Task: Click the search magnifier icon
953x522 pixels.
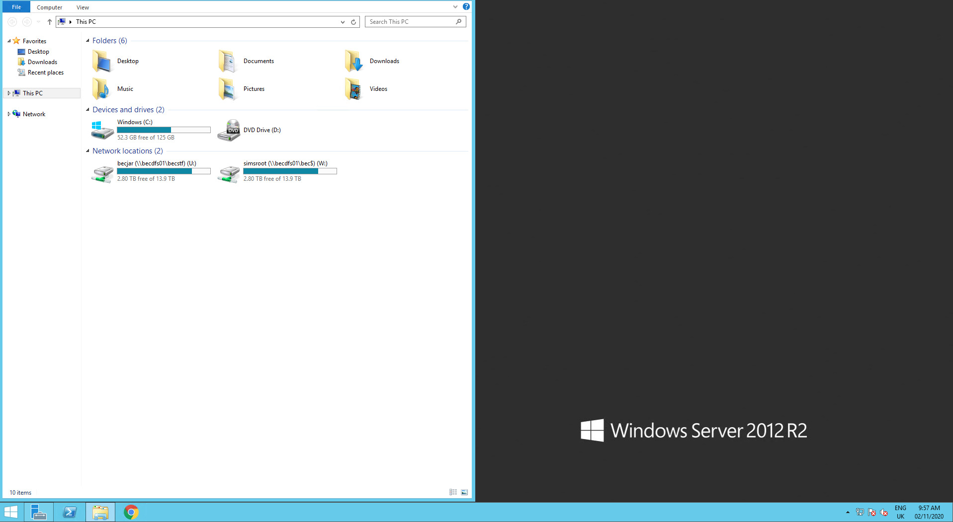Action: [x=459, y=21]
